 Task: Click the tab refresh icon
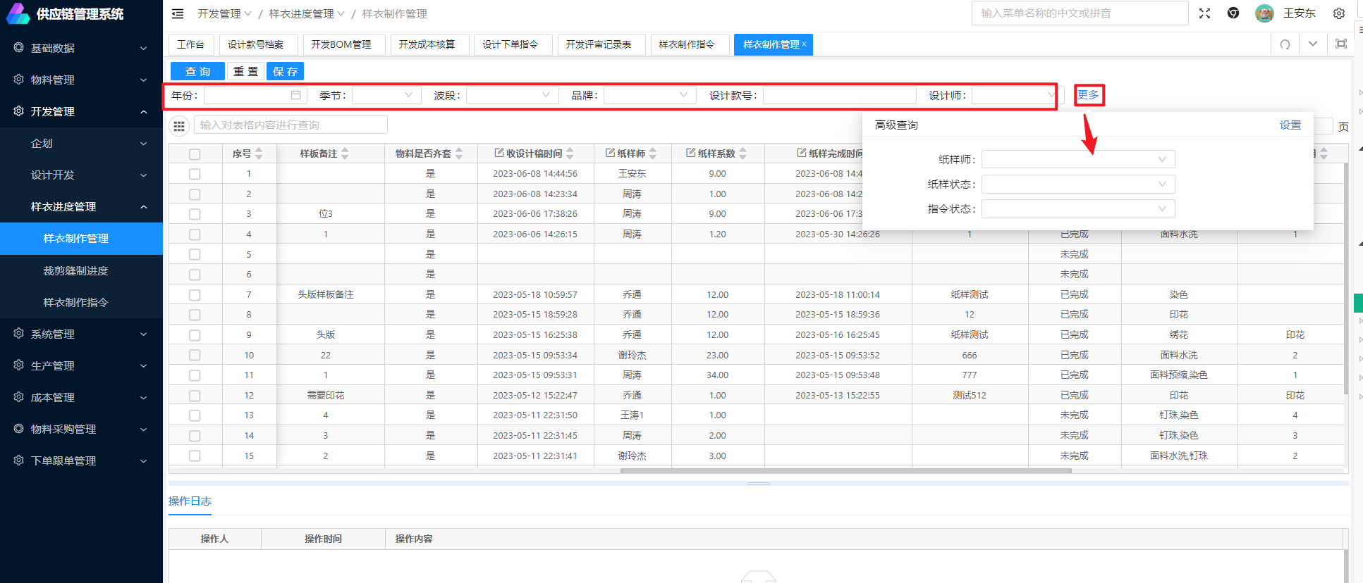(1285, 44)
